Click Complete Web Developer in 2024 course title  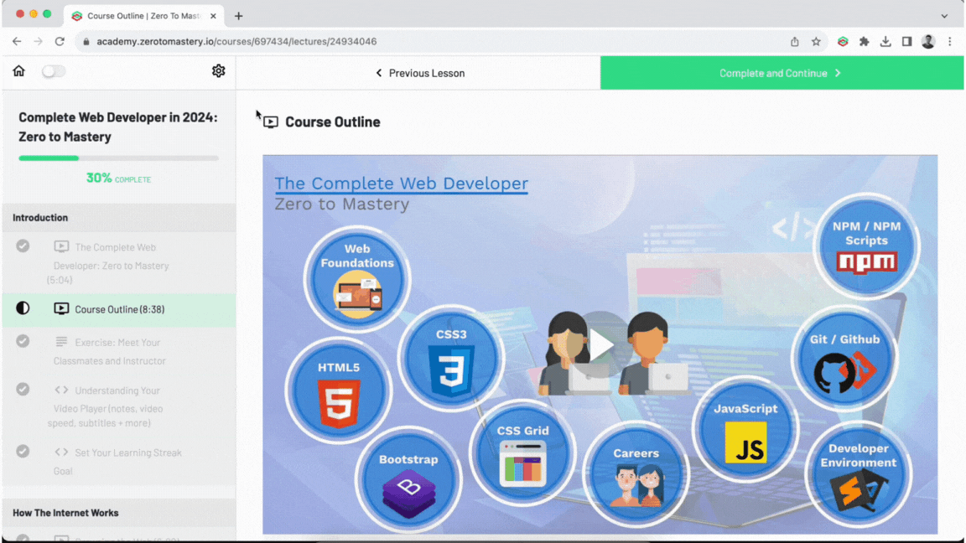click(118, 127)
